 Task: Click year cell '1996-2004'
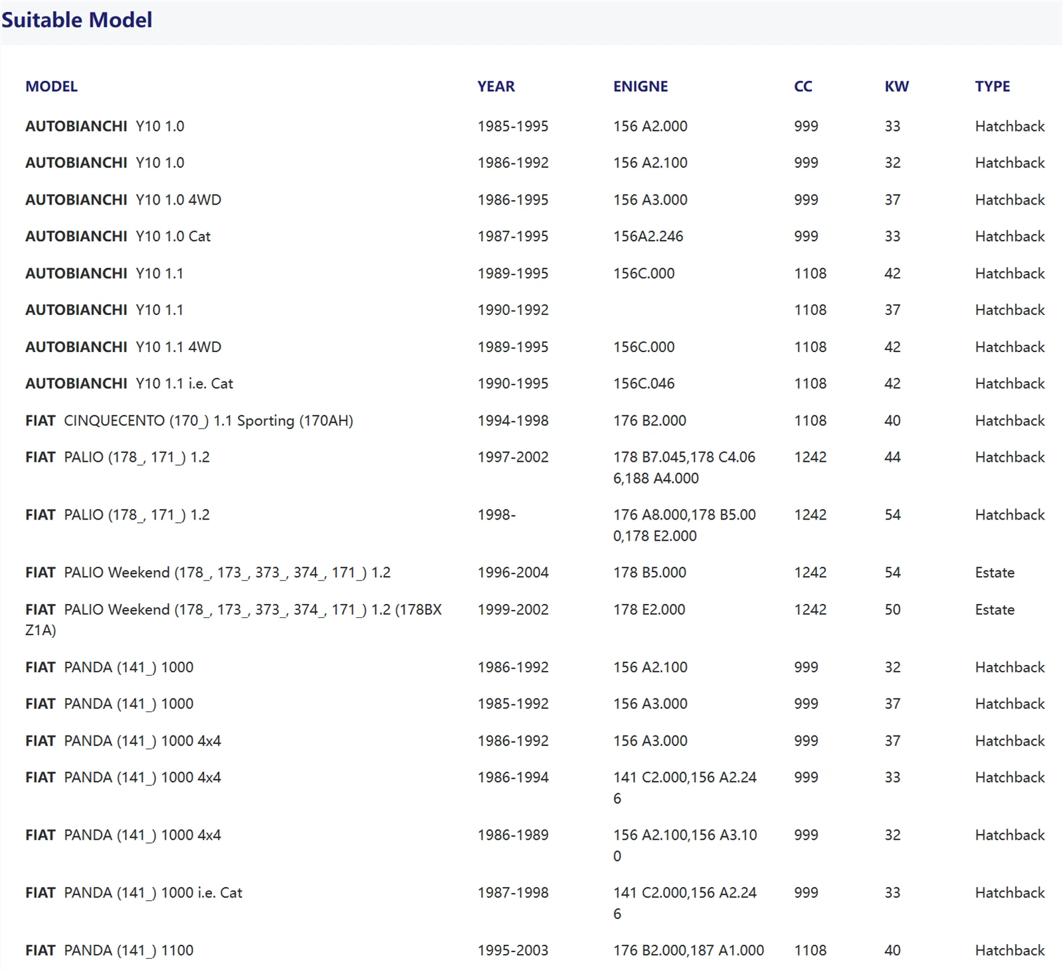[513, 573]
